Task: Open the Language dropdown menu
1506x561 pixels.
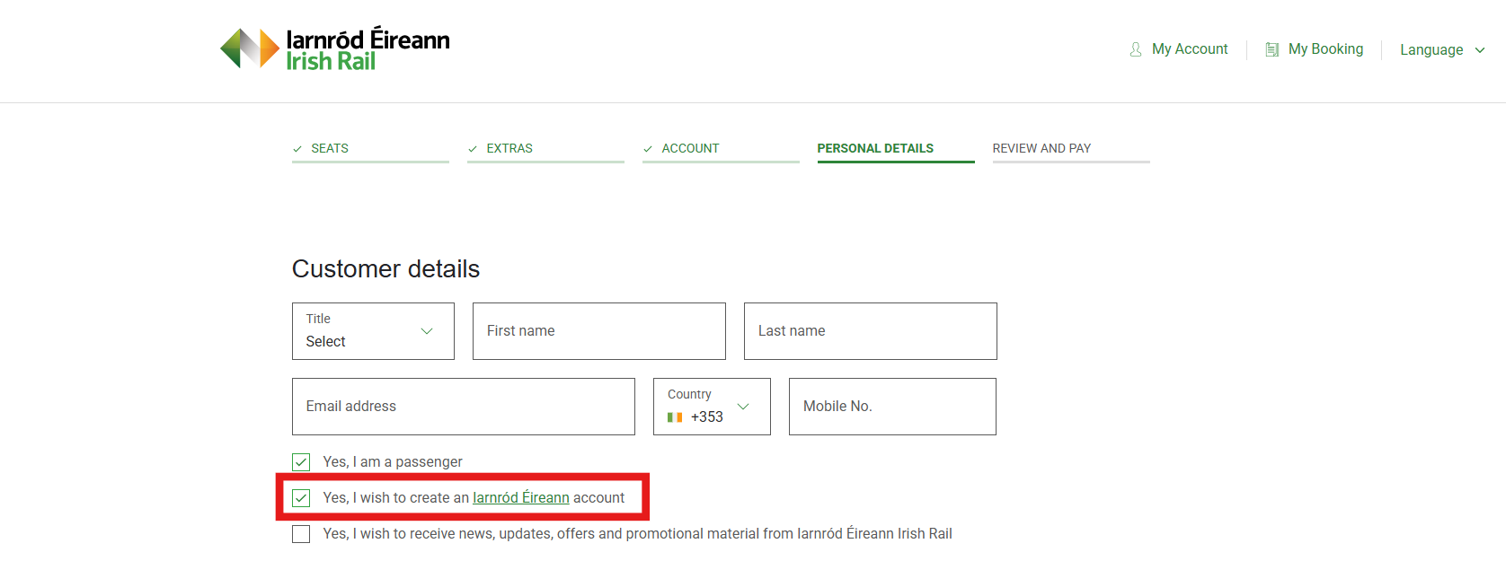Action: tap(1441, 50)
